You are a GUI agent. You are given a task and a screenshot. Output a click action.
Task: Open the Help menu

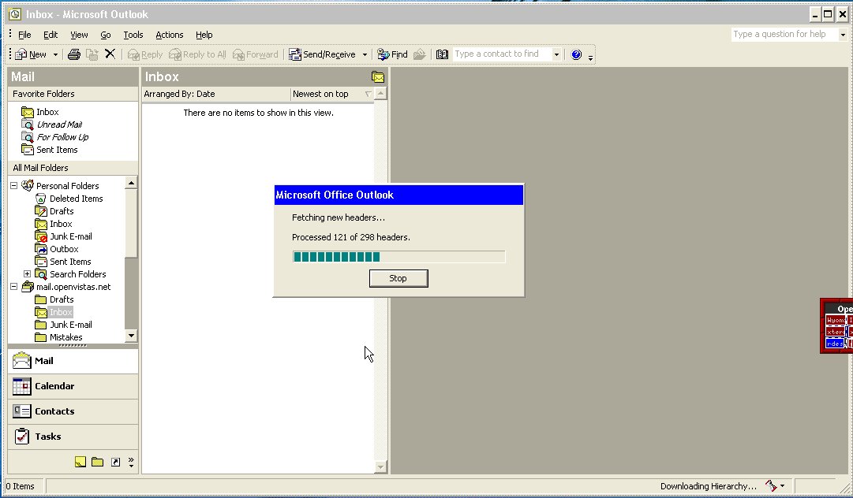pos(204,35)
